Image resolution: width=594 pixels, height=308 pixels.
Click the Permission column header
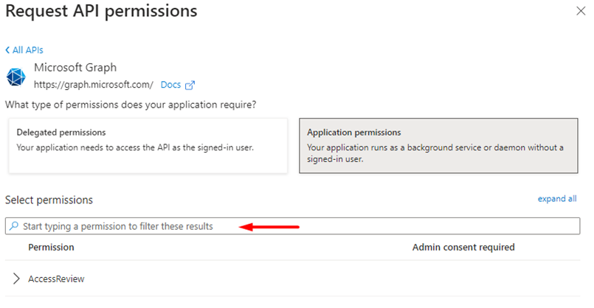(x=51, y=247)
